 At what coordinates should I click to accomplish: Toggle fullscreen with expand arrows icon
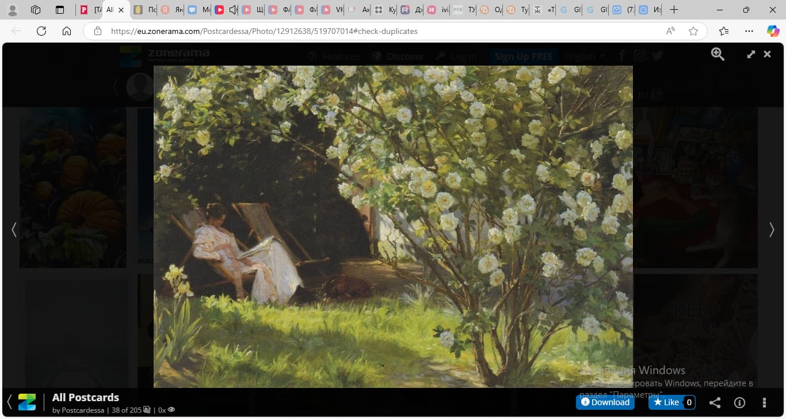pyautogui.click(x=751, y=54)
